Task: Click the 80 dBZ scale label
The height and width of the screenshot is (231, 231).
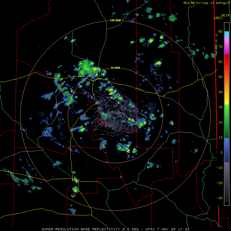Action: (x=220, y=31)
